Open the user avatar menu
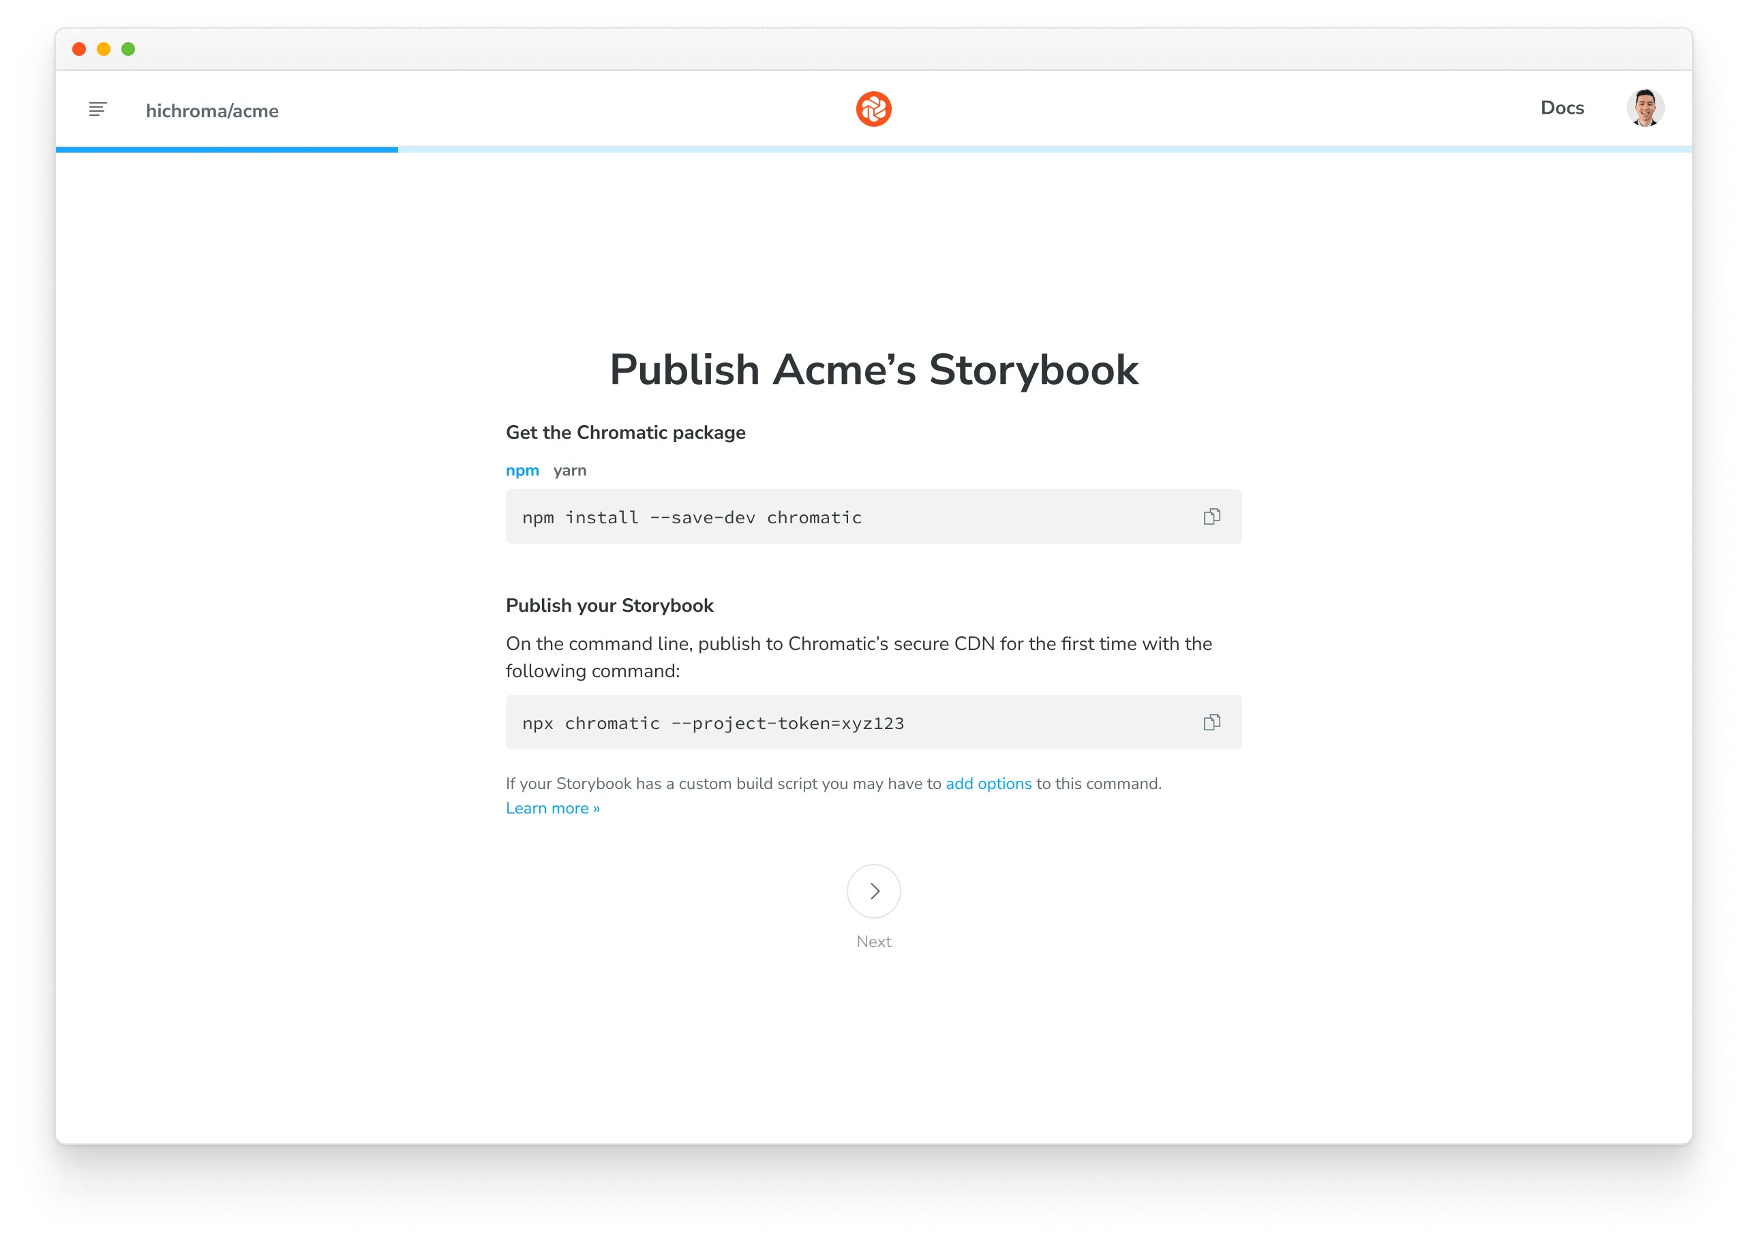 1644,108
